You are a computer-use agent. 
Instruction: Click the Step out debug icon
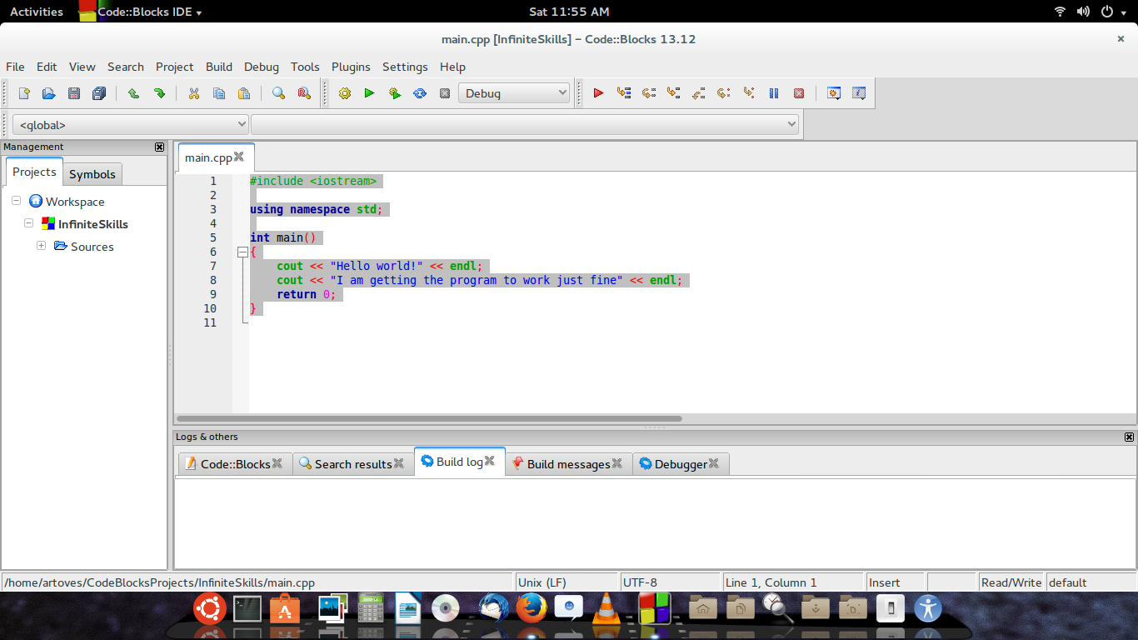pyautogui.click(x=699, y=93)
